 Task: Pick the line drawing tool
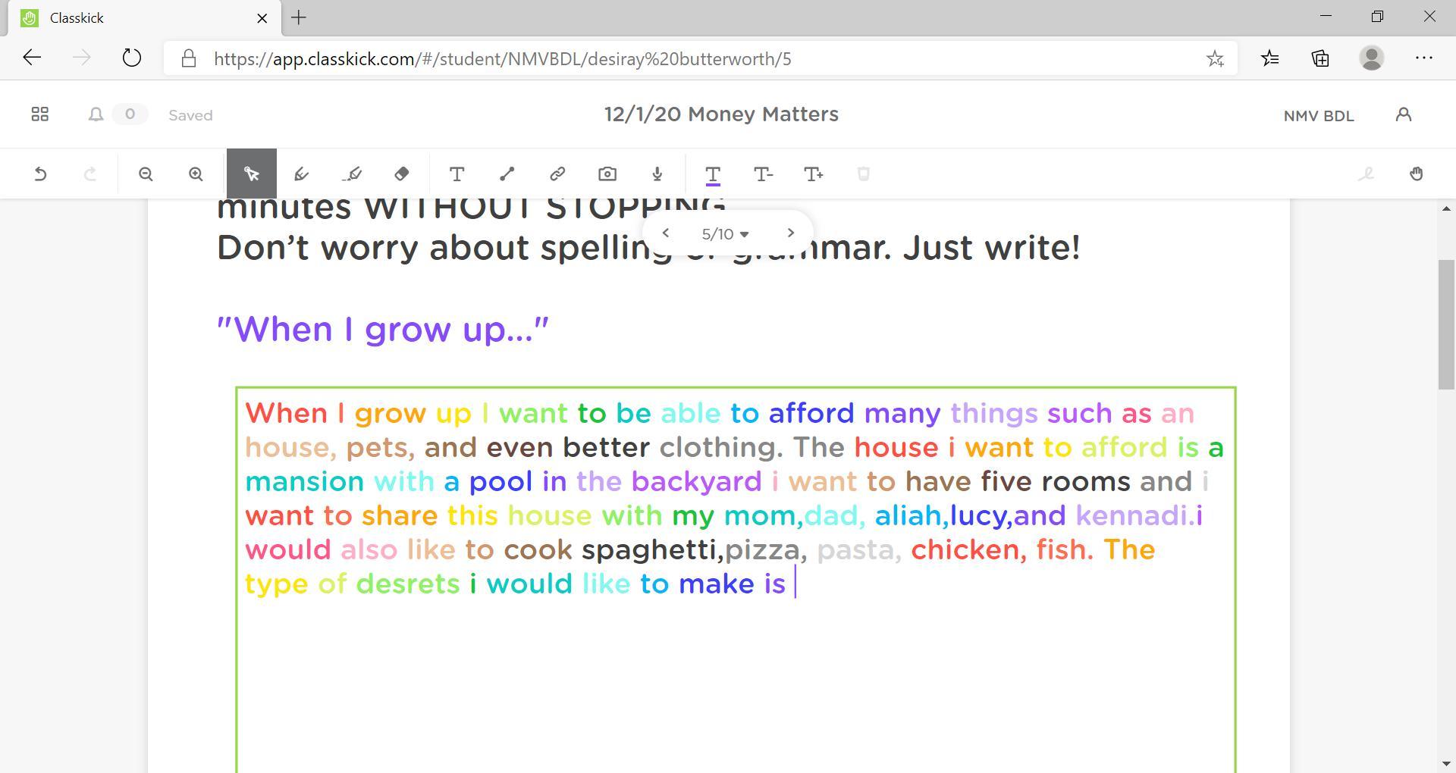[507, 174]
